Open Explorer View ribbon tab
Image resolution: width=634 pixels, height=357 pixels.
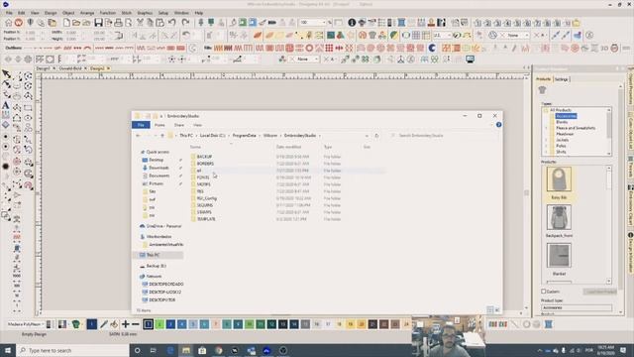point(197,125)
